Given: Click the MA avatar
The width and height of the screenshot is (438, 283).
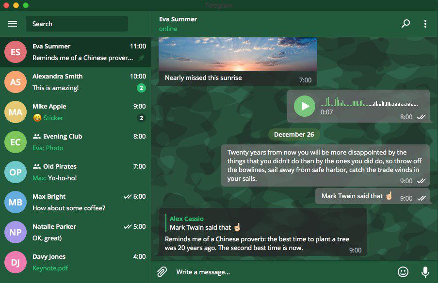Looking at the screenshot, I should click(16, 112).
